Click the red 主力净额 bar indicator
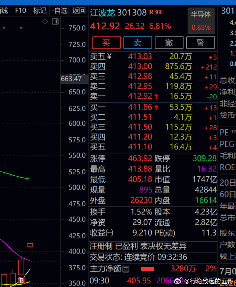Image resolution: width=236 pixels, height=287 pixels. pyautogui.click(x=147, y=269)
